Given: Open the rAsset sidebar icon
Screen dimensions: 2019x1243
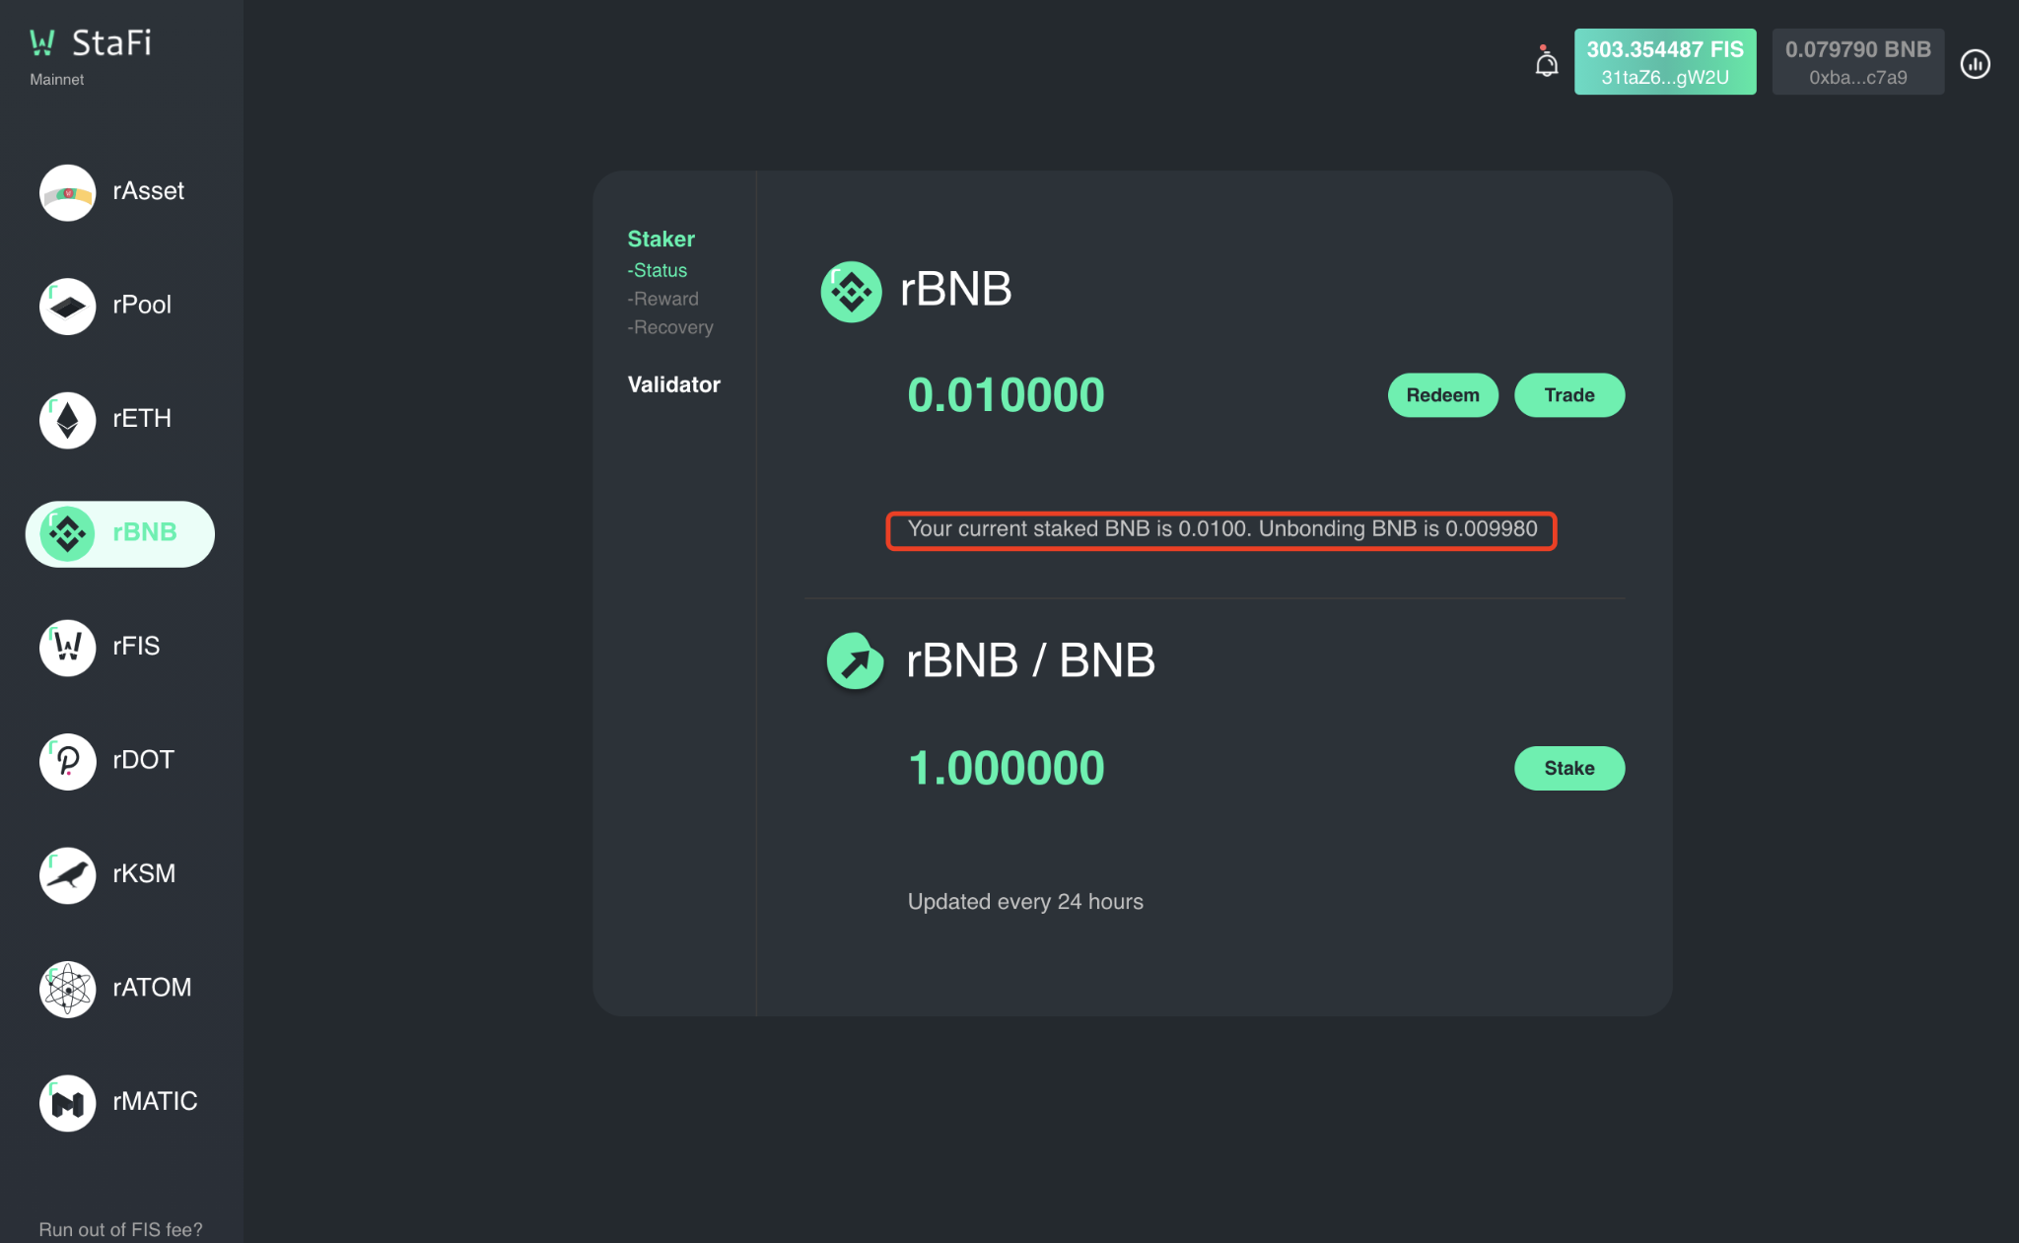Looking at the screenshot, I should 67,192.
